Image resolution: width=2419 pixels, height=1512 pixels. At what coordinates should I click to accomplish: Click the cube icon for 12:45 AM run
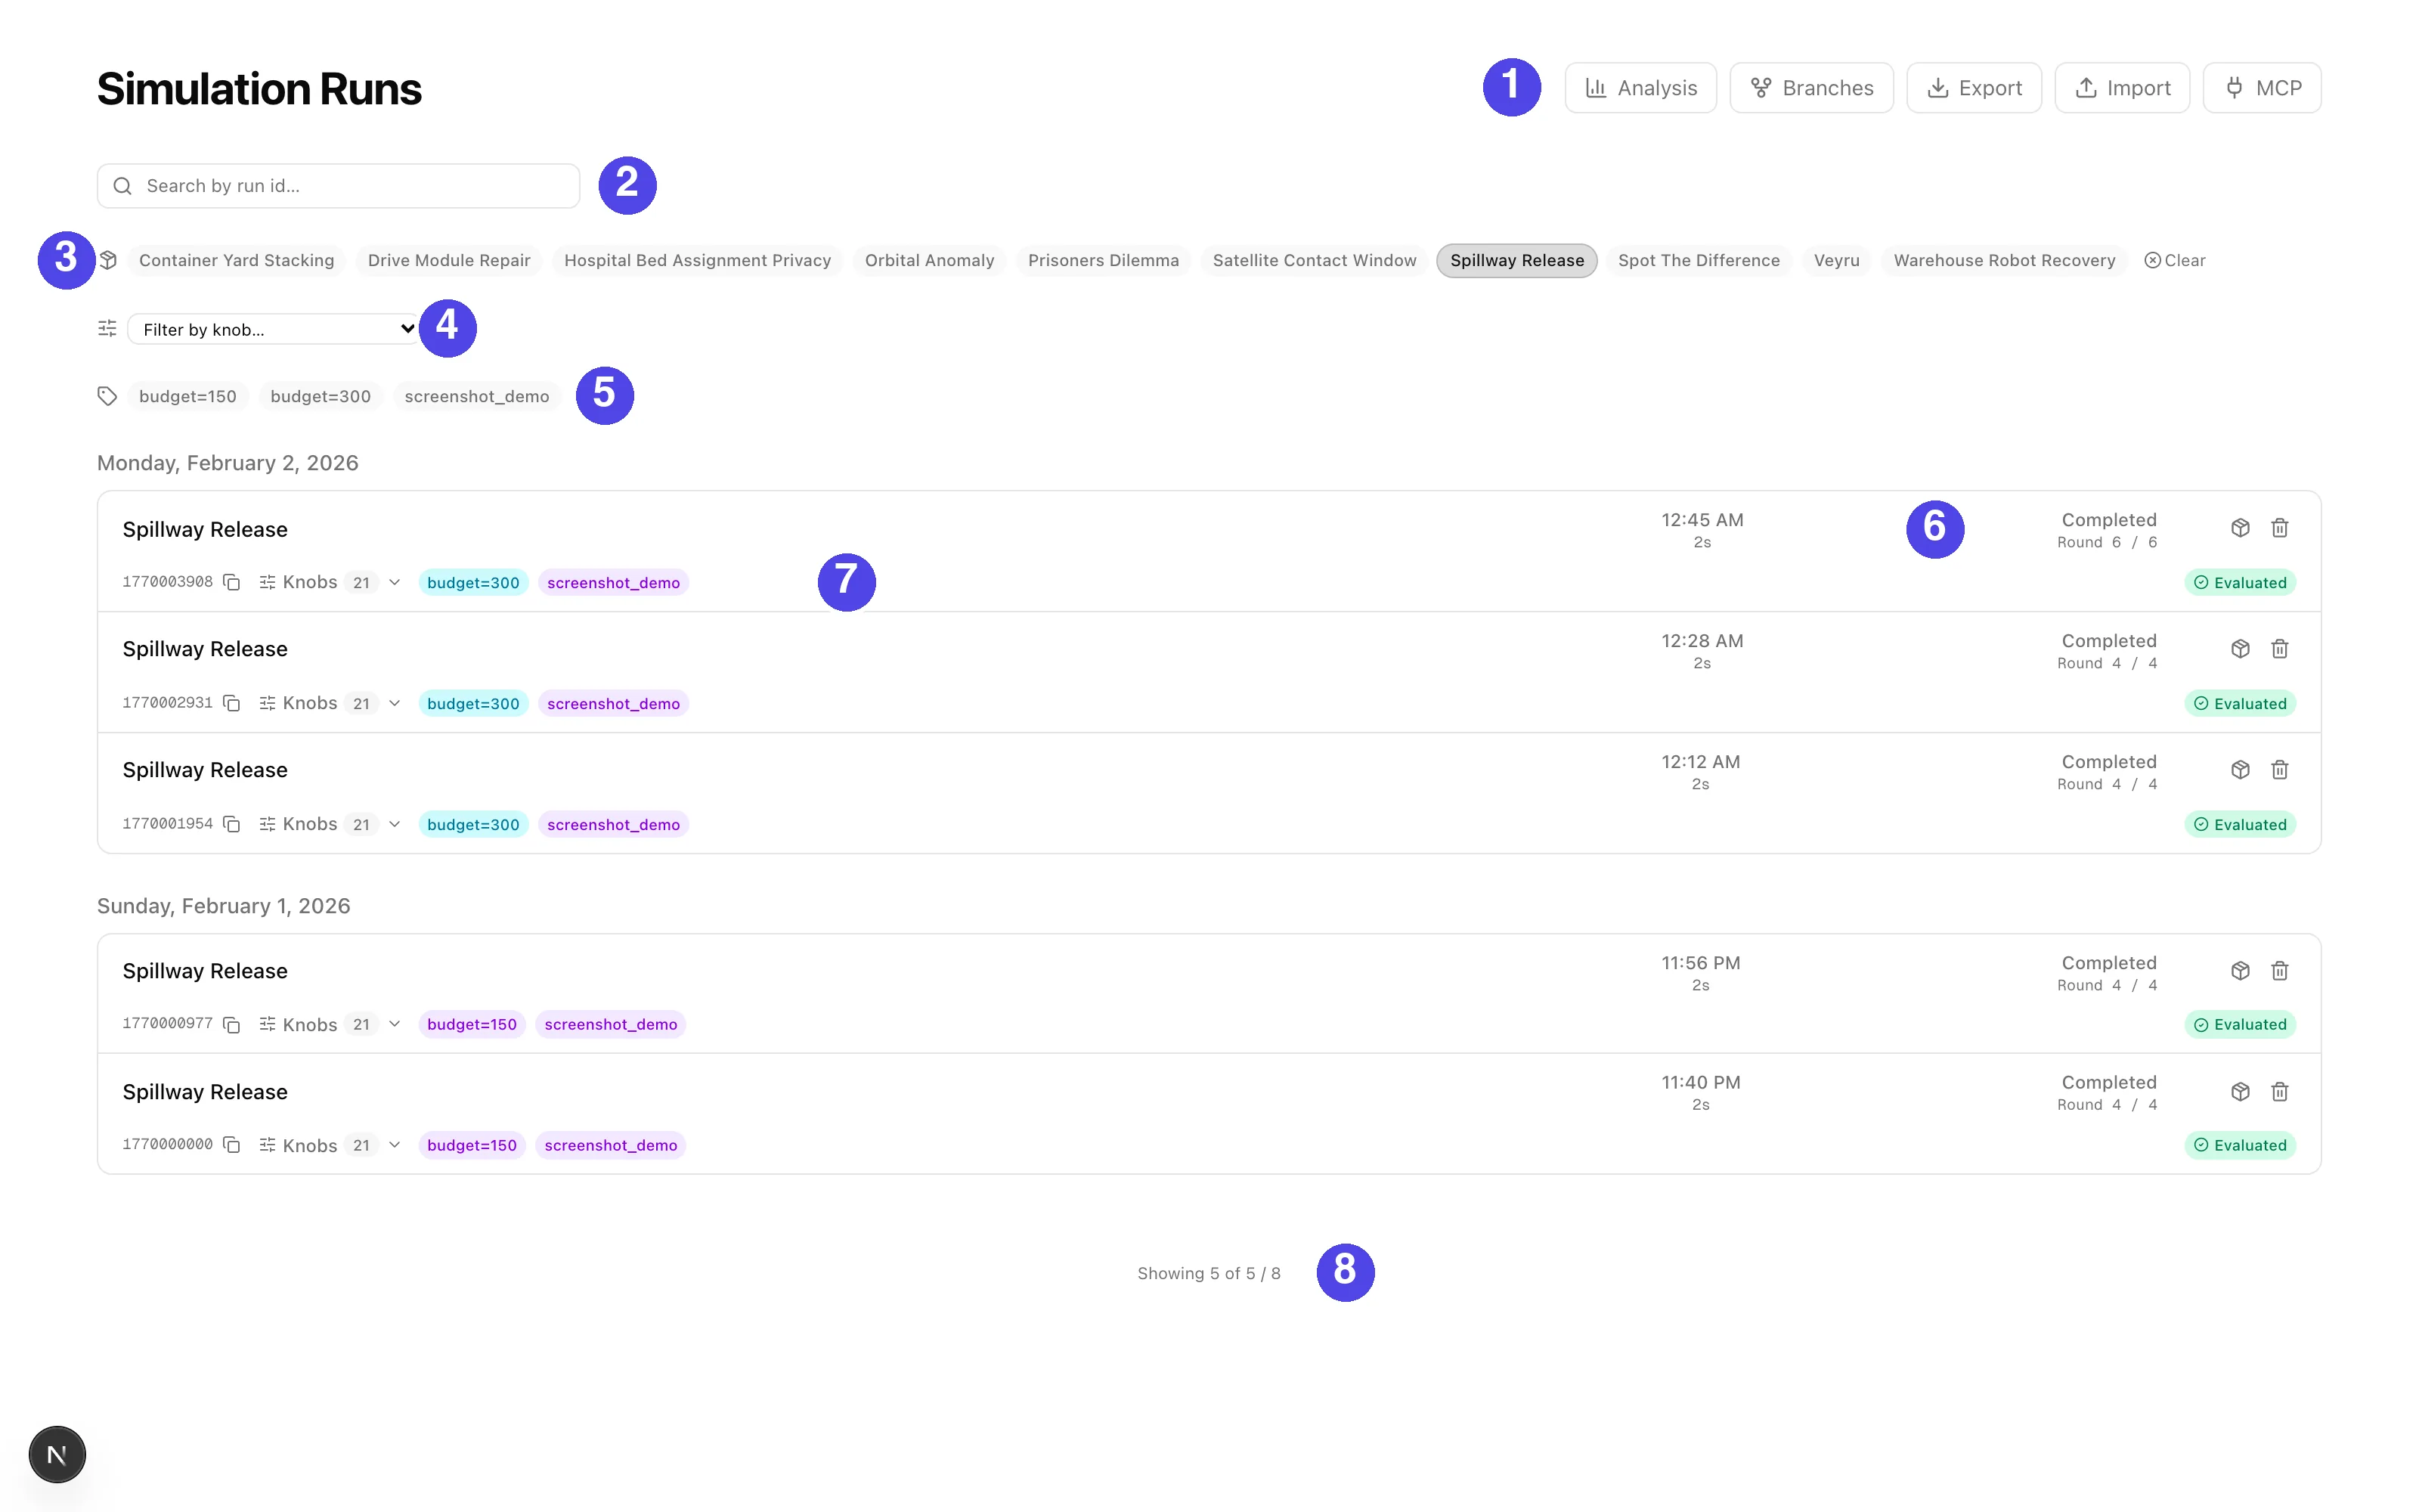coord(2240,528)
